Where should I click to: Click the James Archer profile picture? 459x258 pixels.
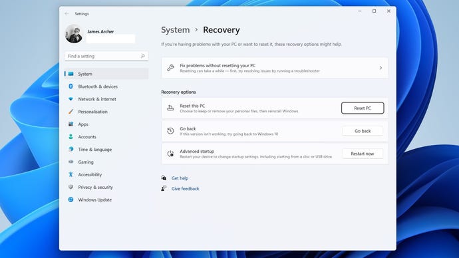coord(74,34)
